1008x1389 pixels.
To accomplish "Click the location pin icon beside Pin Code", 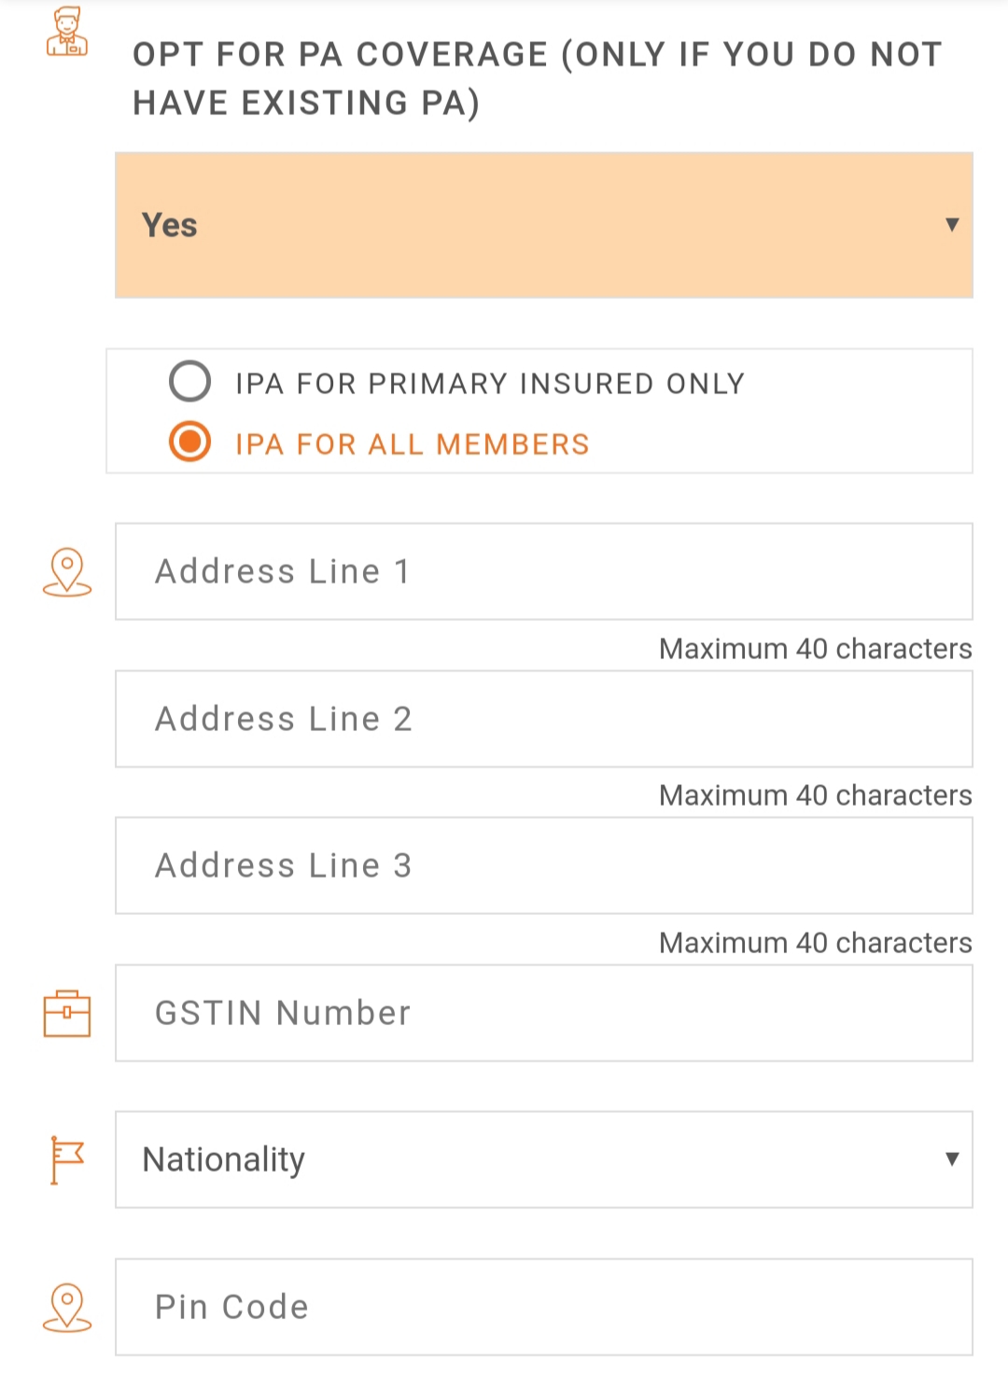I will (66, 1307).
